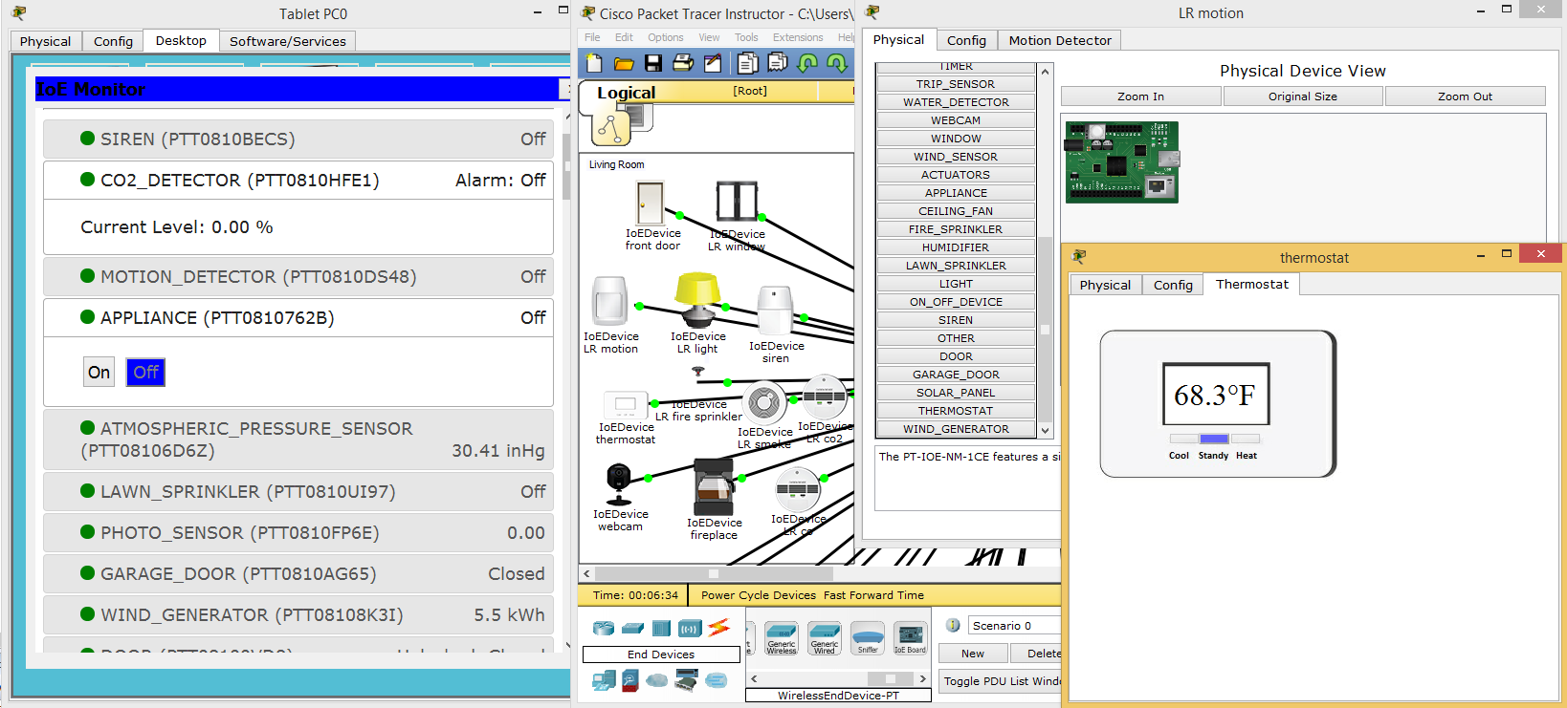The image size is (1567, 708).
Task: Select the Connections lightning bolt icon
Action: [x=719, y=628]
